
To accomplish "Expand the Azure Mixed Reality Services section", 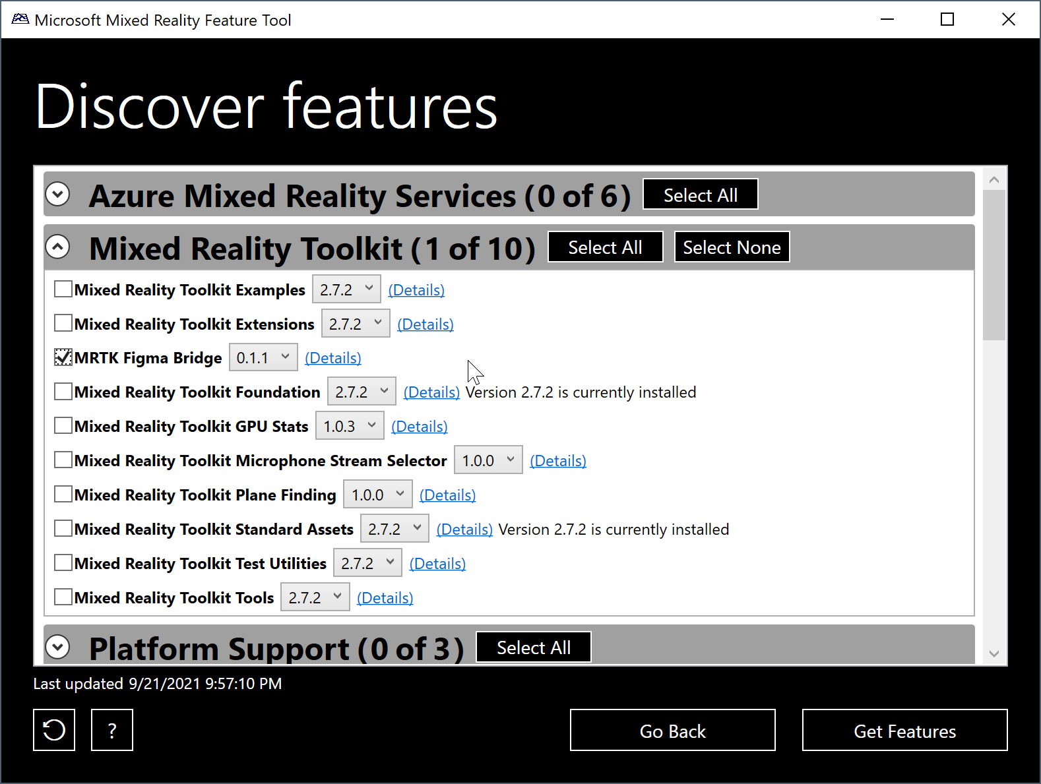I will click(58, 195).
